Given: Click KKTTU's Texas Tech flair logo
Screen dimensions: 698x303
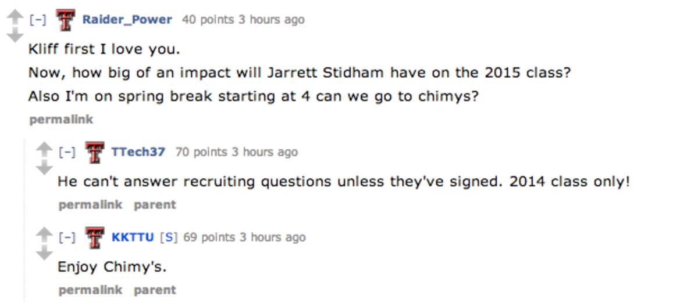Looking at the screenshot, I should coord(95,238).
